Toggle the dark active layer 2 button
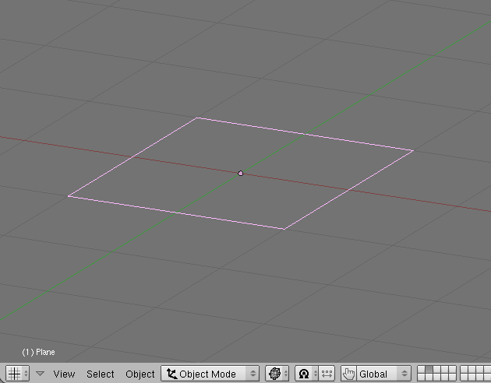Viewport: 491px width, 383px height. [429, 369]
